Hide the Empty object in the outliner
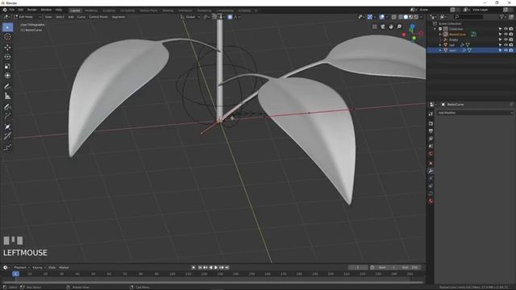 (506, 39)
